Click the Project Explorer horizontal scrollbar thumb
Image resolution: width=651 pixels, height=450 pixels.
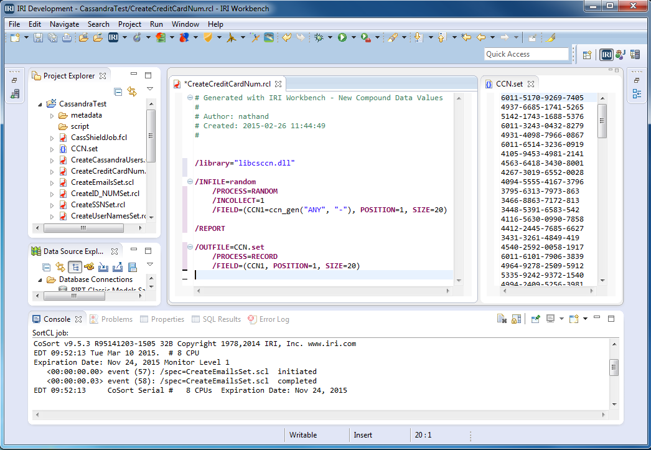click(83, 228)
